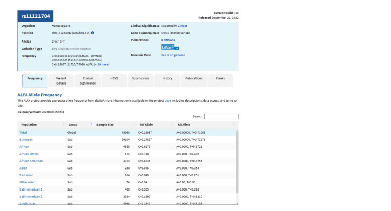Viewport: 391px width, 211px height.
Task: Click the scrollbar up arrow of table
Action: point(237,130)
